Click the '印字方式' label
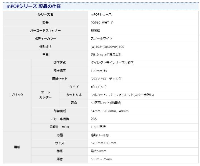 coord(60,63)
